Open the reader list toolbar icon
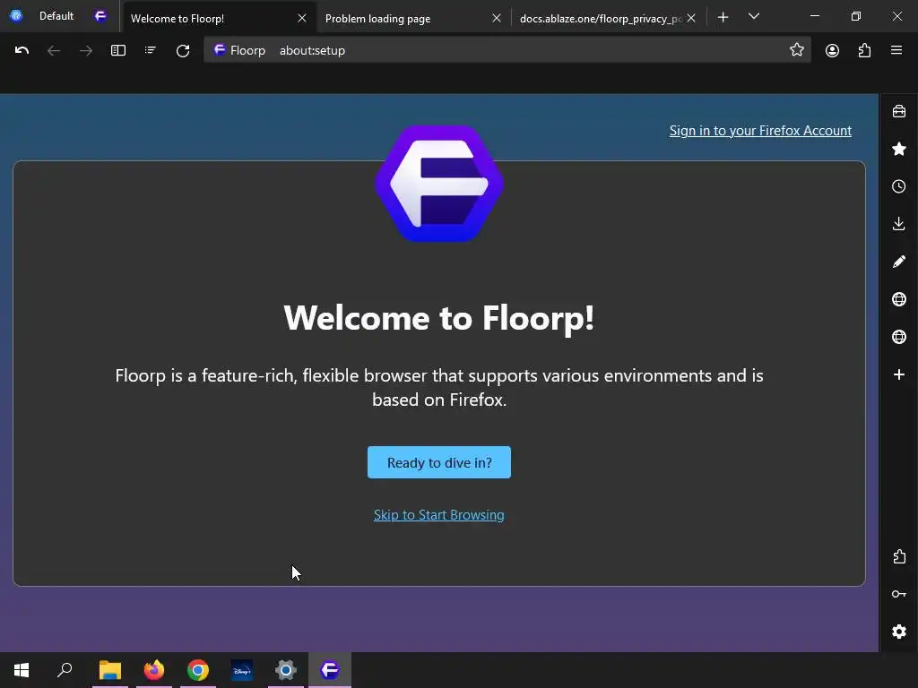The image size is (918, 688). pos(151,51)
